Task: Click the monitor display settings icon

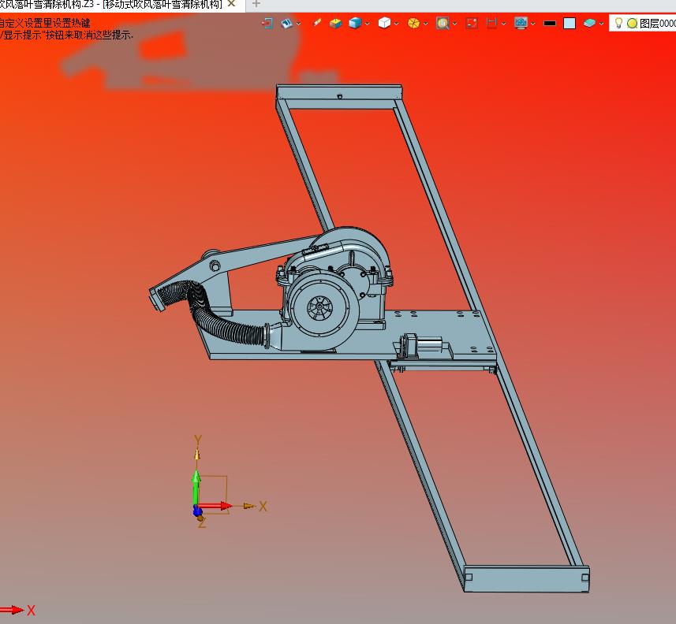Action: (x=520, y=24)
